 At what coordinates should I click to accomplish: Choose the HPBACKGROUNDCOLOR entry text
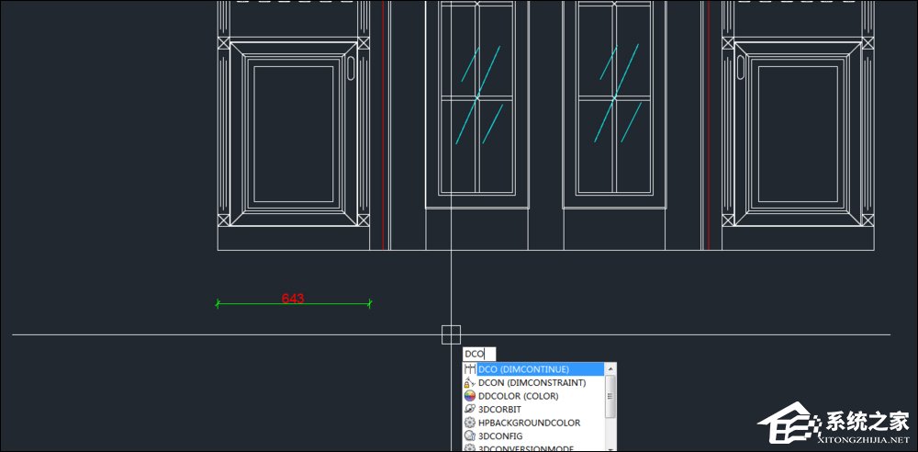click(x=529, y=423)
